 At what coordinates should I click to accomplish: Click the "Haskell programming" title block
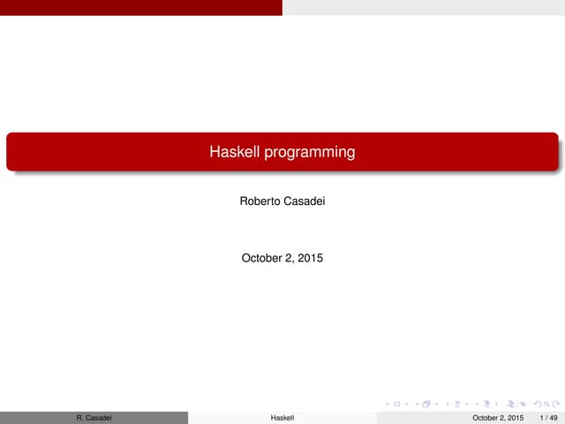(282, 152)
